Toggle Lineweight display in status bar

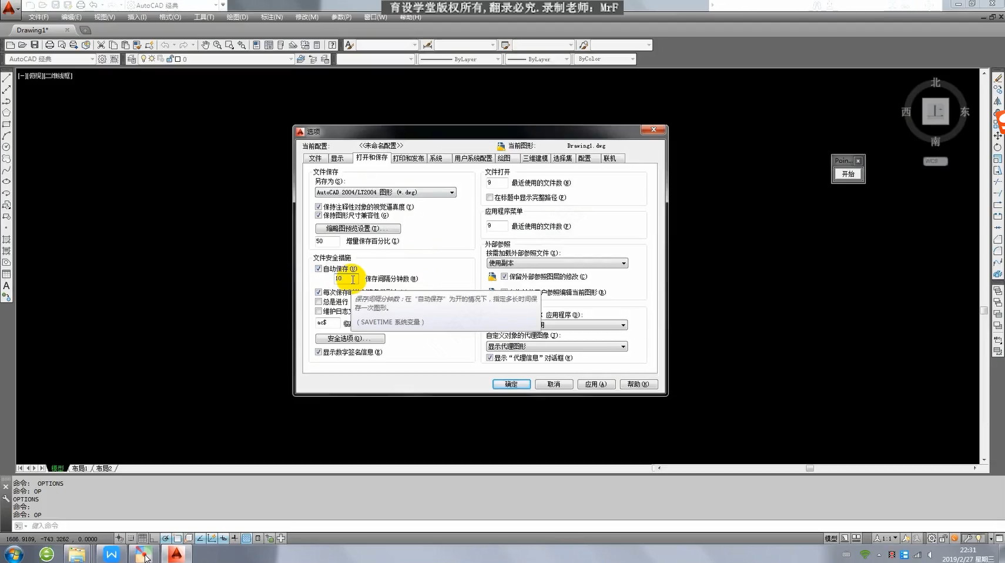235,538
